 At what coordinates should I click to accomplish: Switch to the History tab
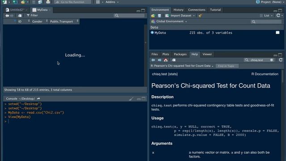(x=178, y=10)
